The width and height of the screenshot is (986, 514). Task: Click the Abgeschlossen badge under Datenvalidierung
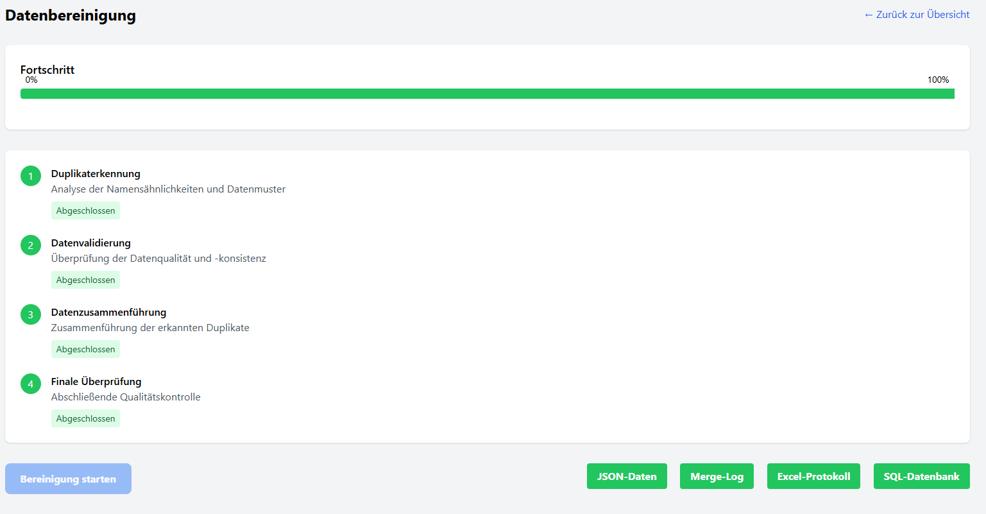[85, 280]
